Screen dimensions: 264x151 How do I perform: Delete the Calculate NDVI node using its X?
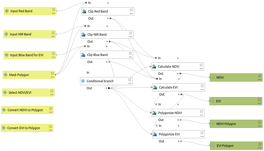click(201, 65)
